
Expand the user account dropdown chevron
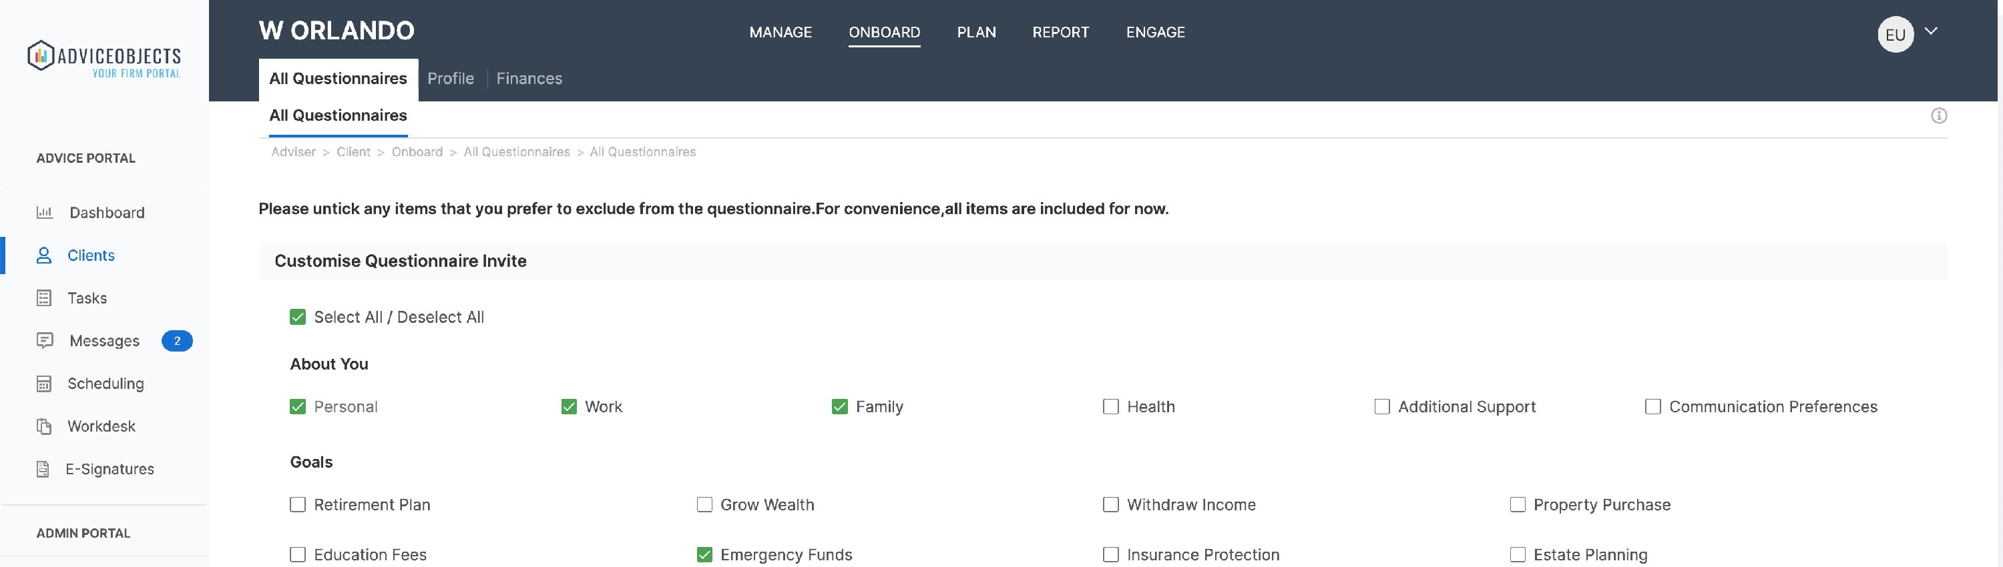[x=1931, y=31]
